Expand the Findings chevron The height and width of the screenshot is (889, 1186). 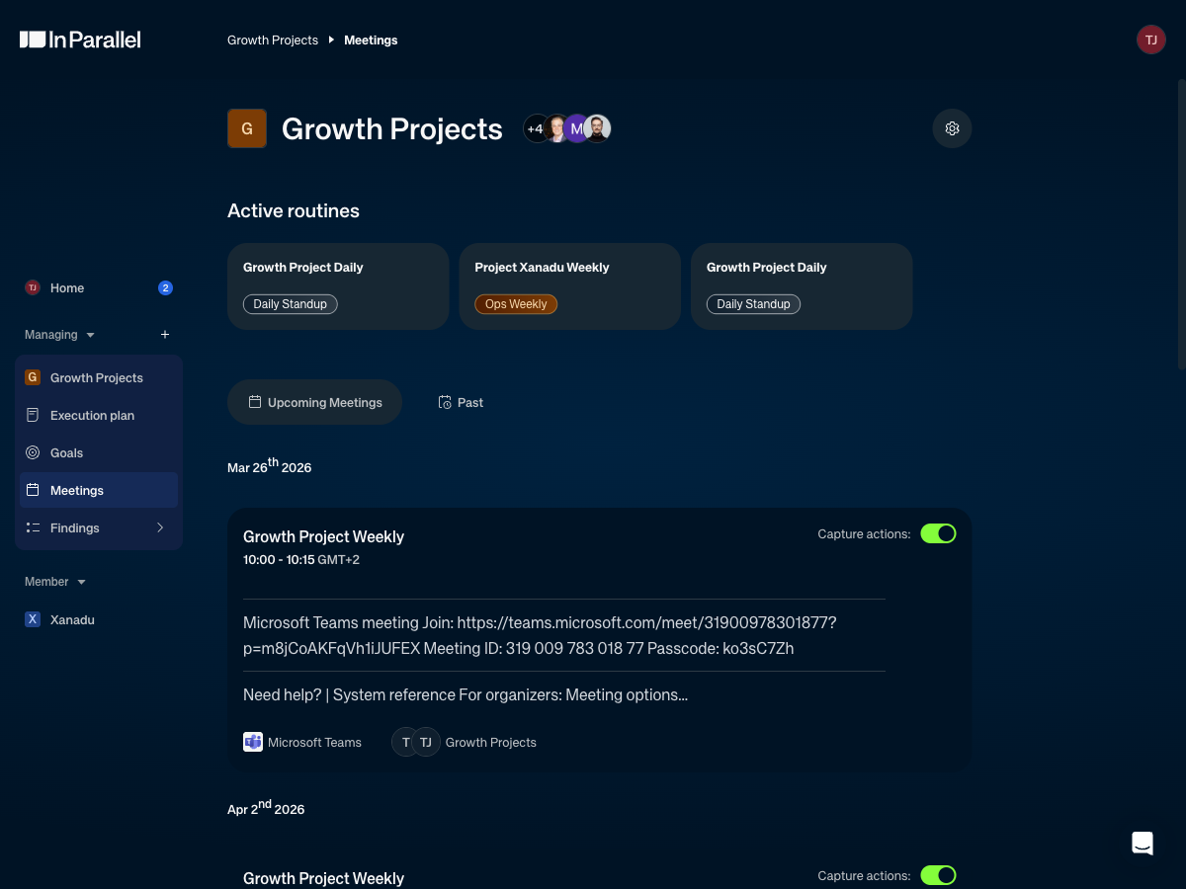tap(160, 527)
